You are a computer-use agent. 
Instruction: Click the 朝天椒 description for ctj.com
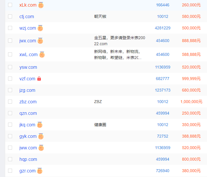[x=100, y=16]
